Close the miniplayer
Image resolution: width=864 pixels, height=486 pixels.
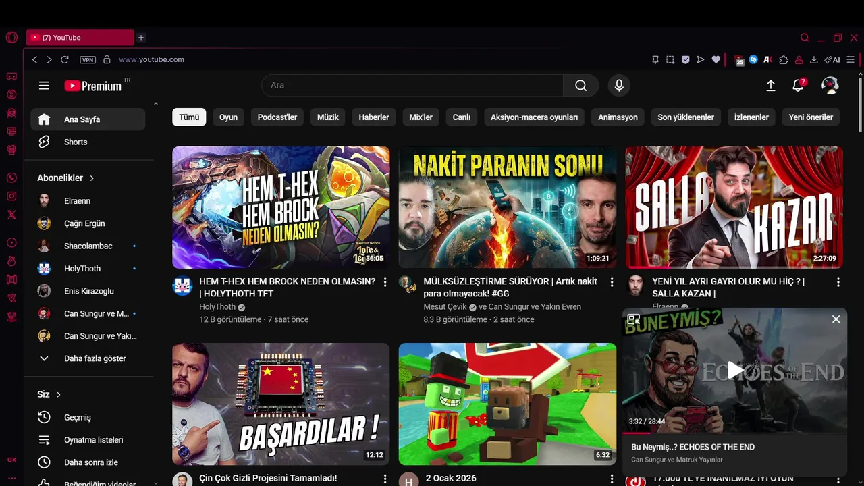(x=836, y=319)
